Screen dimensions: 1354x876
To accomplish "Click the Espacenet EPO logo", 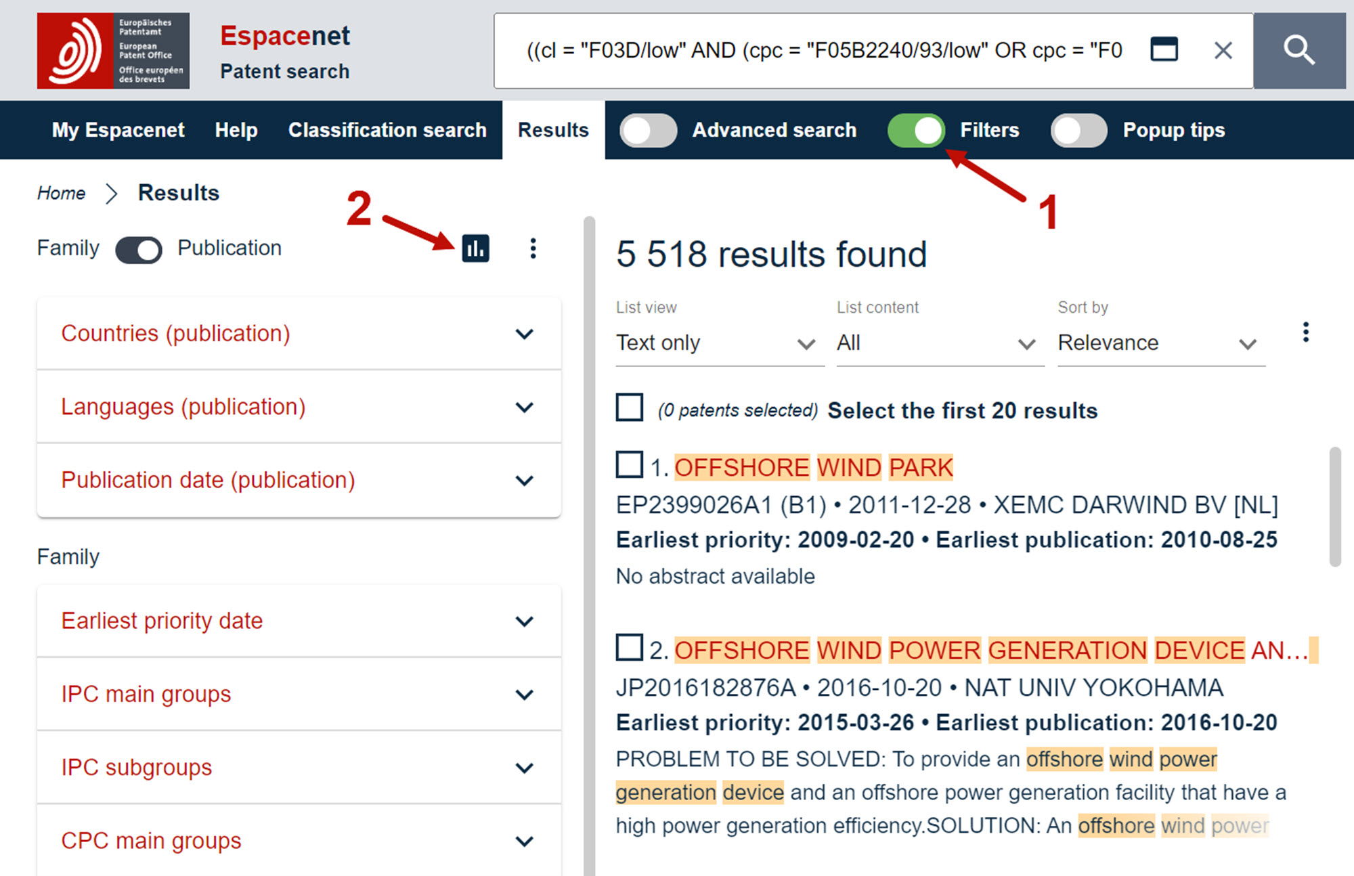I will click(x=113, y=51).
